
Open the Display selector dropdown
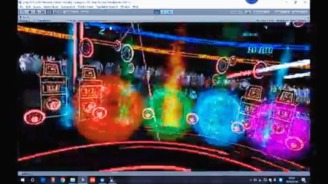tap(25, 20)
